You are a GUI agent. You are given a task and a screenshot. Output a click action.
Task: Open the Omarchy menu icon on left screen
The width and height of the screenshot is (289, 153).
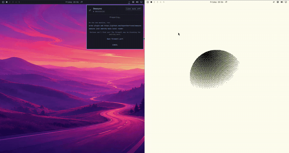click(x=3, y=2)
